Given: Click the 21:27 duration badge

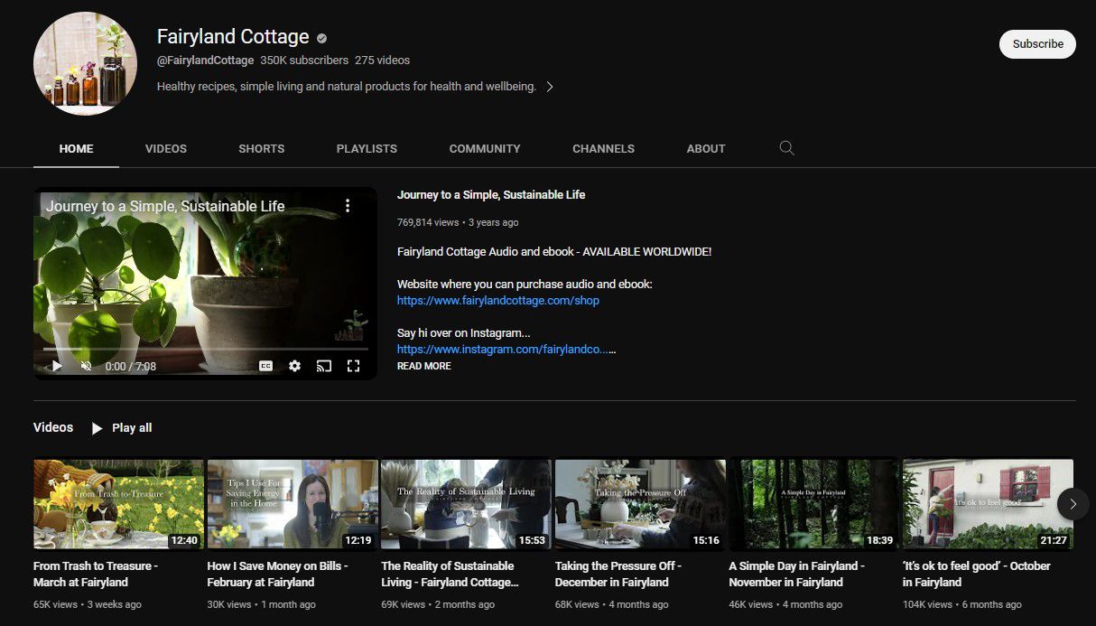Looking at the screenshot, I should (1053, 540).
